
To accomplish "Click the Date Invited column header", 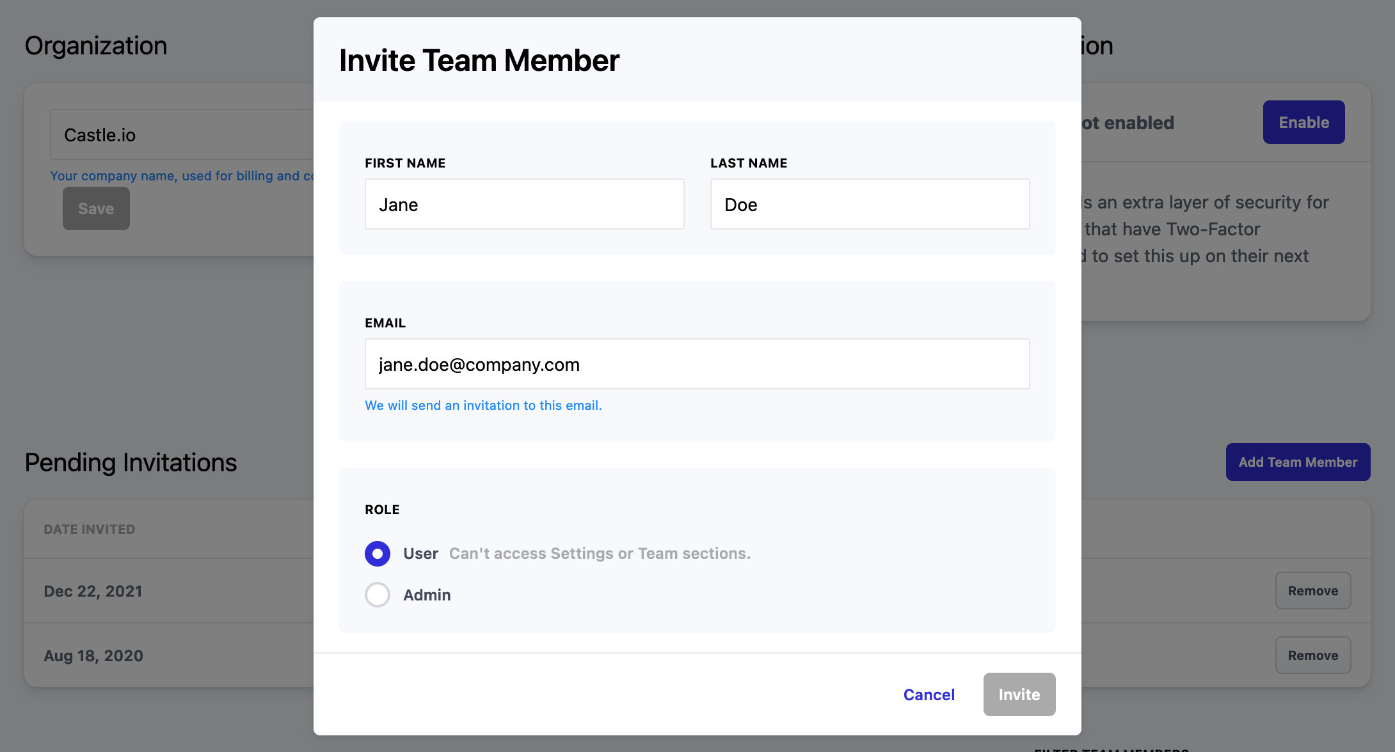I will click(90, 529).
